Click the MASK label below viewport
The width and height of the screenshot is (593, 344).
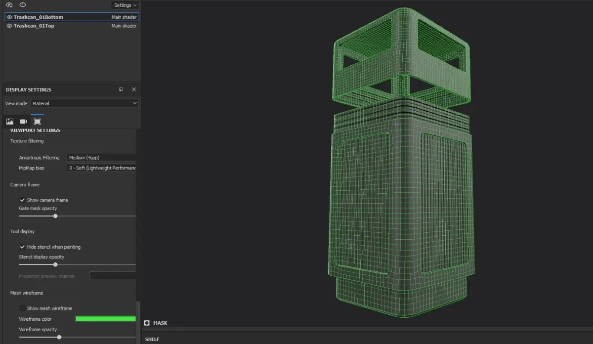[x=160, y=323]
